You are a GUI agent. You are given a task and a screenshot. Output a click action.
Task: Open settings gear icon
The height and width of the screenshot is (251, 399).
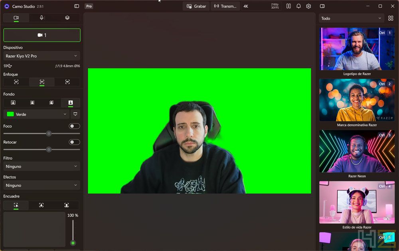click(309, 6)
